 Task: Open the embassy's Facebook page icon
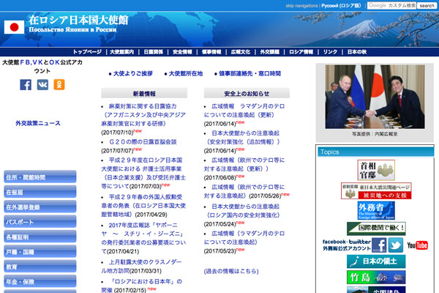point(26,85)
